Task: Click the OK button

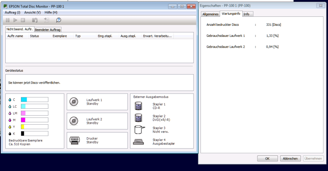Action: point(267,158)
